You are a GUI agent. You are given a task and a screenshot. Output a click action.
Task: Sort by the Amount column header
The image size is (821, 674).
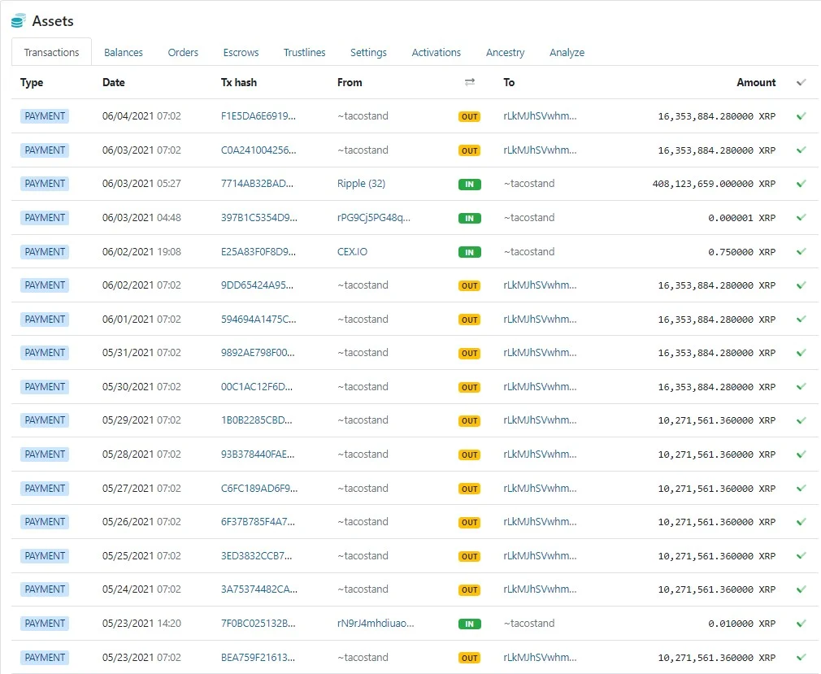coord(756,82)
